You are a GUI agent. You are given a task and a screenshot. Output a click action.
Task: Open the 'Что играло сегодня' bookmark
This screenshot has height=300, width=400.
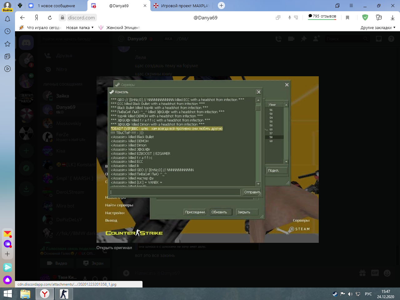pyautogui.click(x=40, y=27)
